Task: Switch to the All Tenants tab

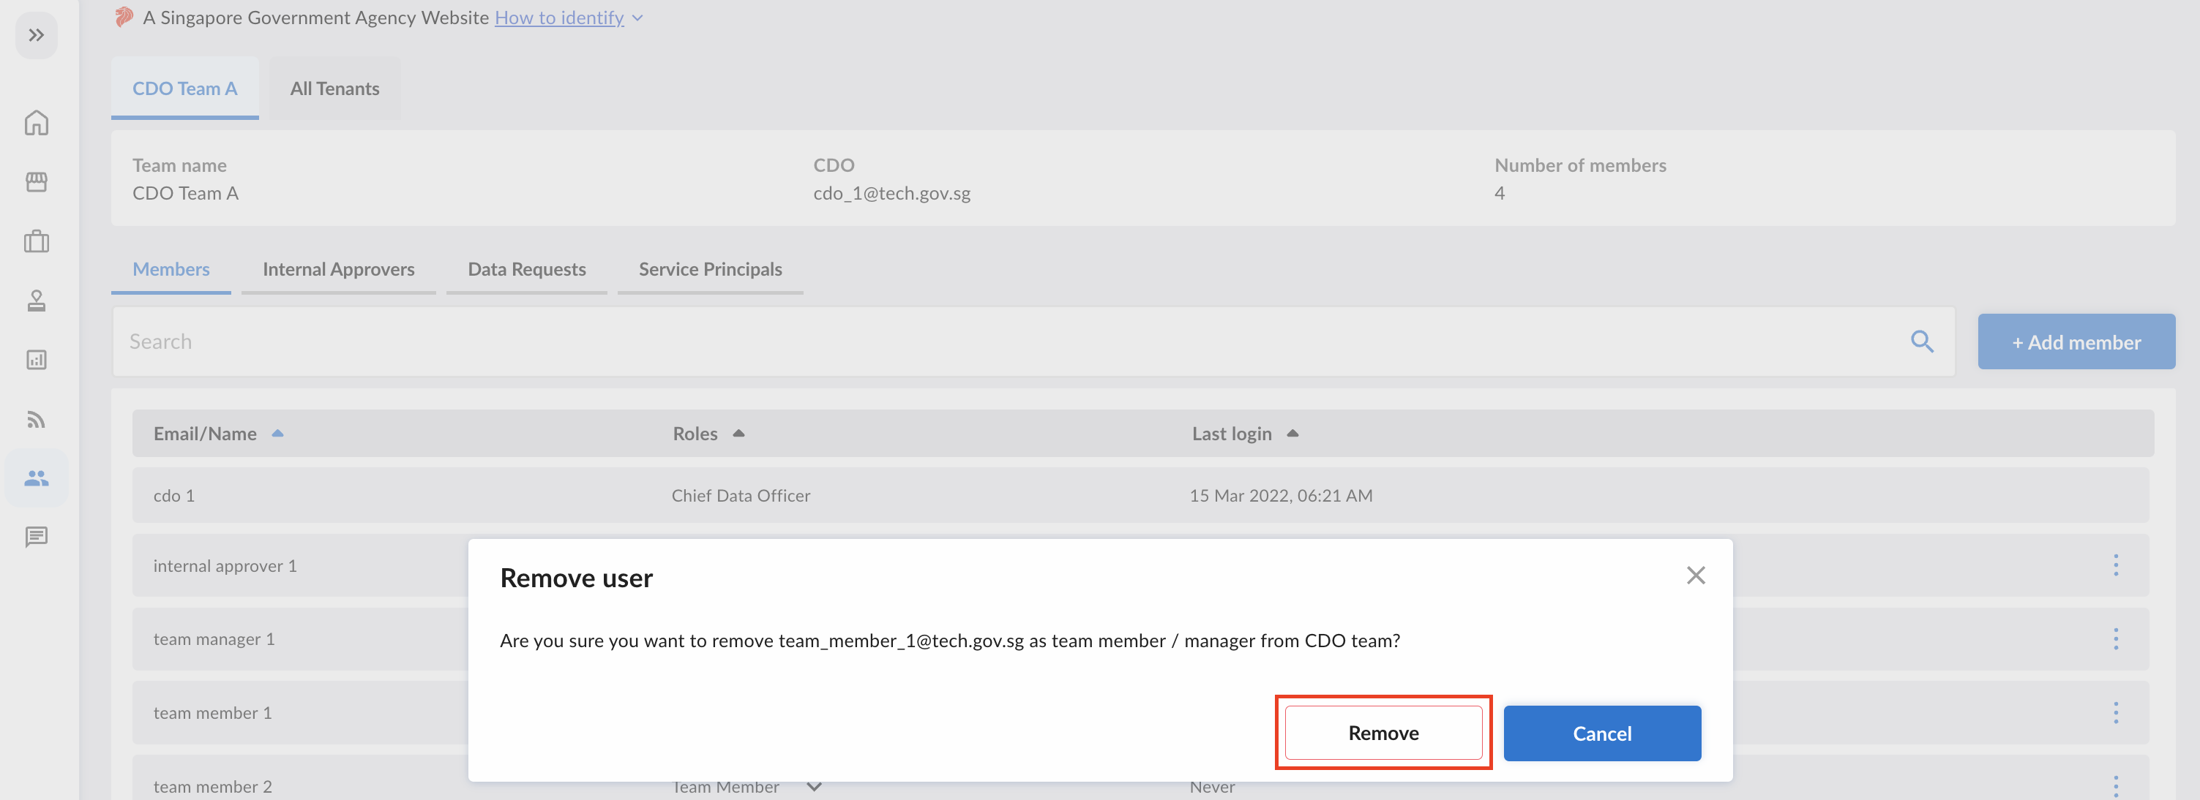Action: pos(334,88)
